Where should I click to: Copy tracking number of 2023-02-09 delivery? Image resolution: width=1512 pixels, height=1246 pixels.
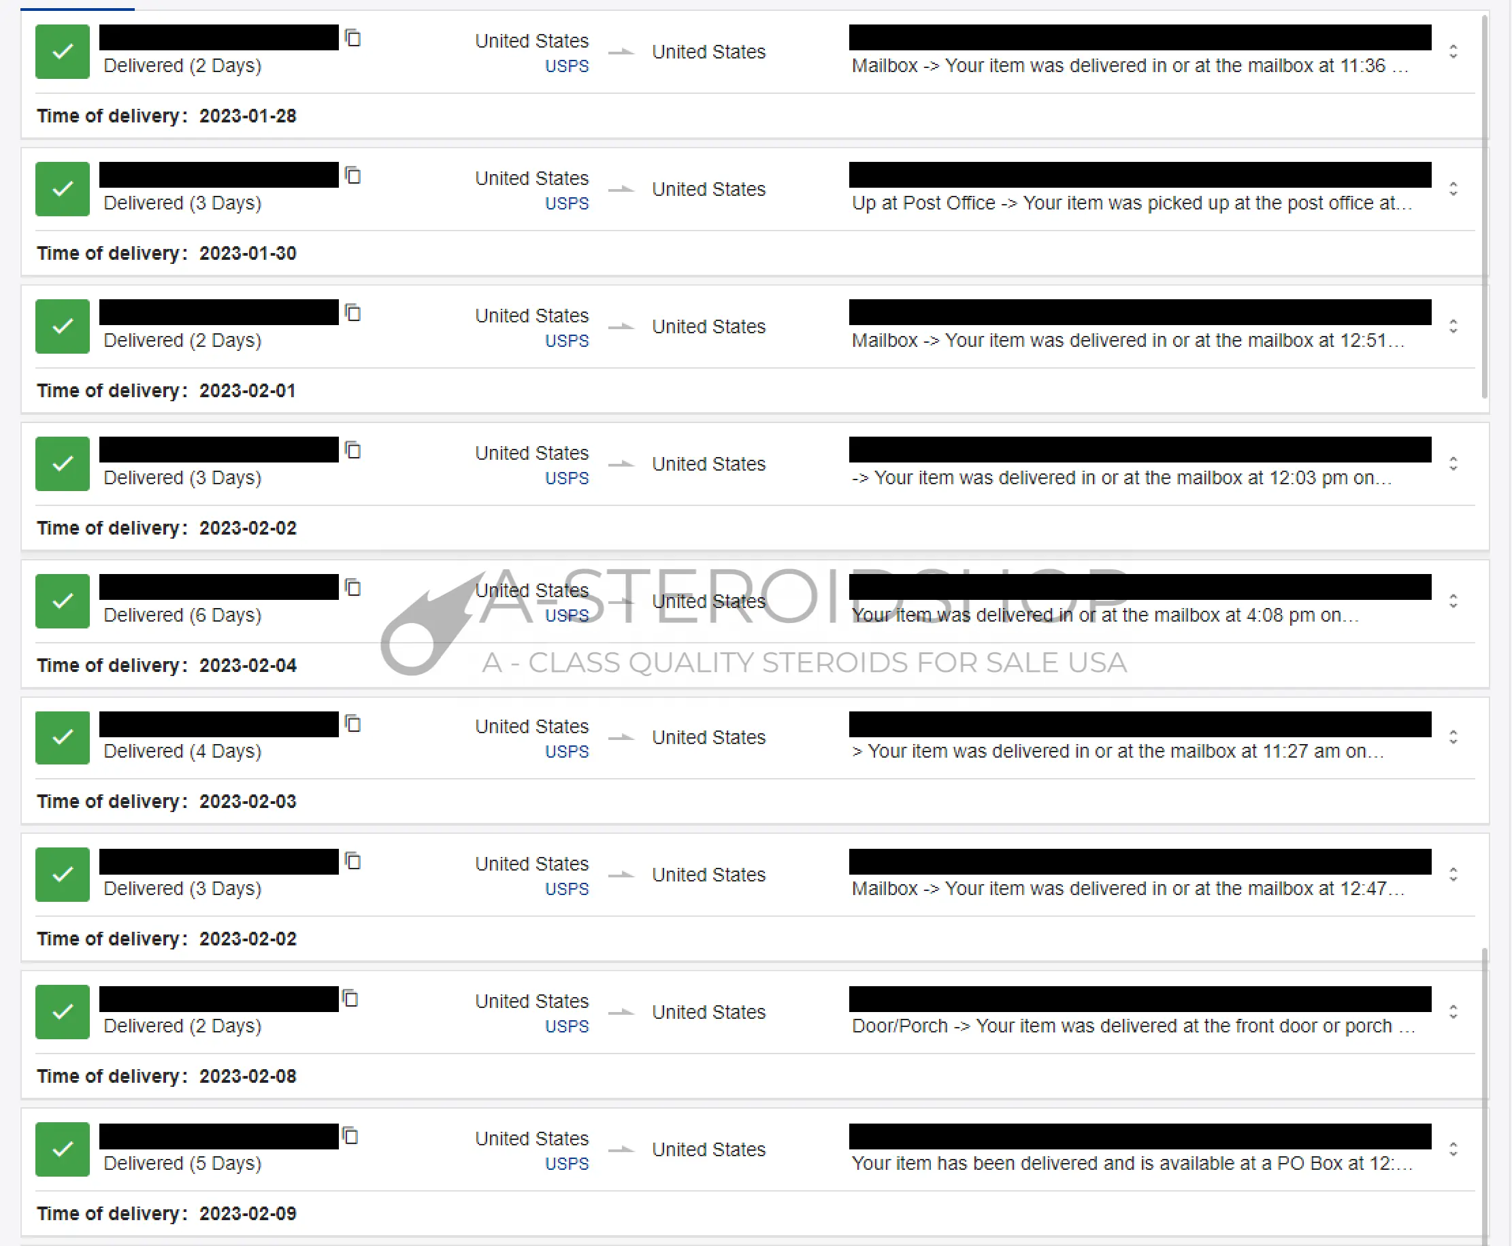coord(350,1136)
